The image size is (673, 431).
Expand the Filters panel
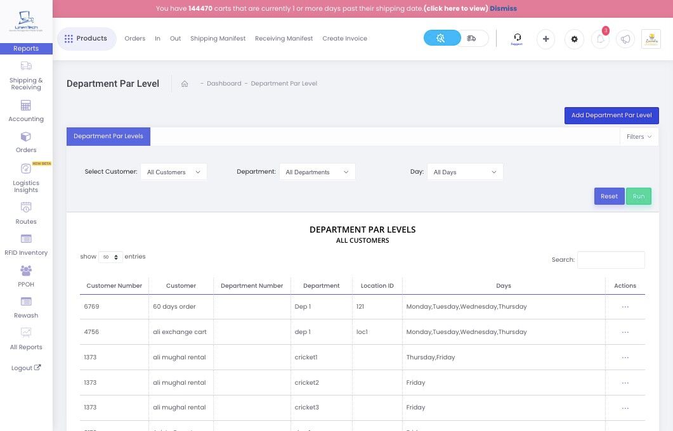(639, 137)
